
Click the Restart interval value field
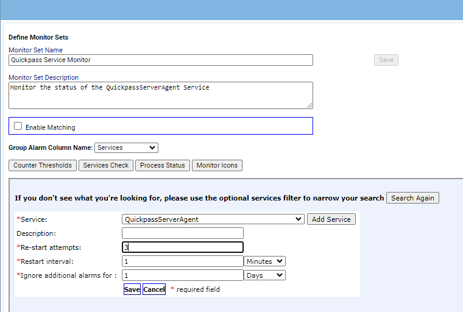[183, 261]
